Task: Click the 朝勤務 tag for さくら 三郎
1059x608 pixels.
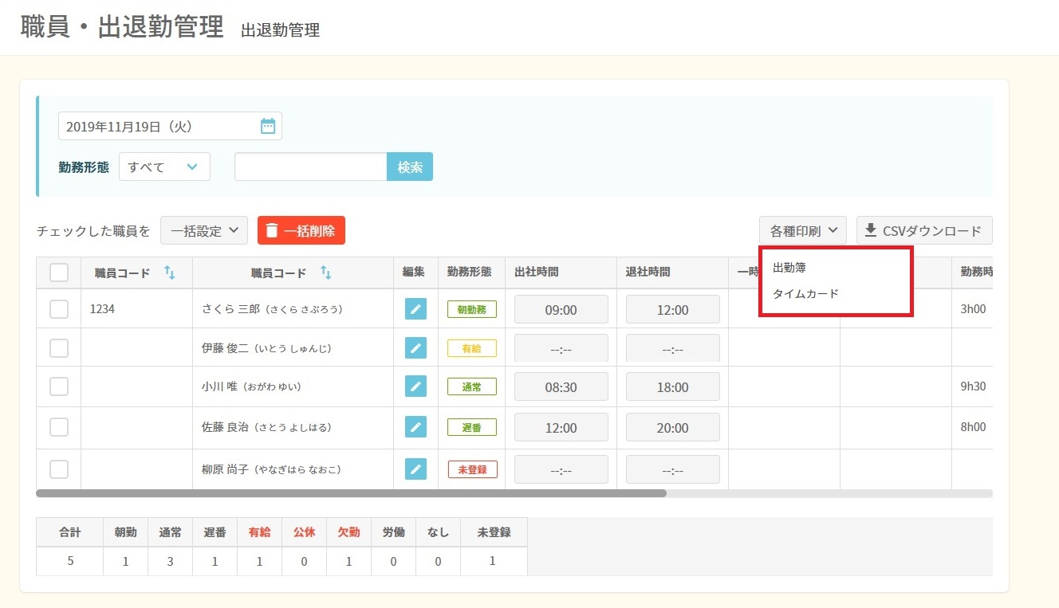Action: tap(472, 309)
